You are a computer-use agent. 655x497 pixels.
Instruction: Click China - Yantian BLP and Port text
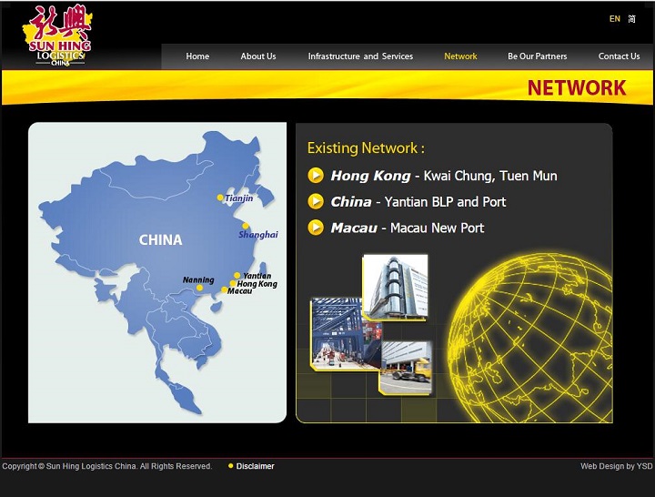(418, 202)
